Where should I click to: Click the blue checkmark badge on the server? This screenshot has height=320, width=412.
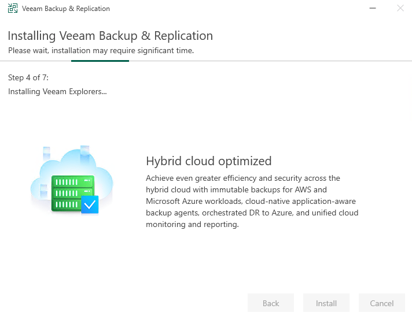(90, 204)
